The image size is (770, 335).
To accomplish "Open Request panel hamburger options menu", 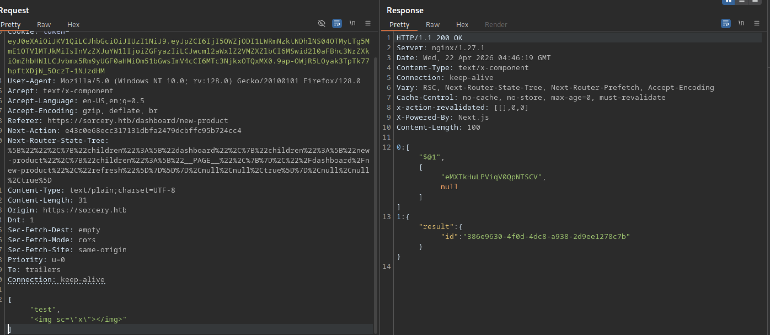I will point(368,23).
